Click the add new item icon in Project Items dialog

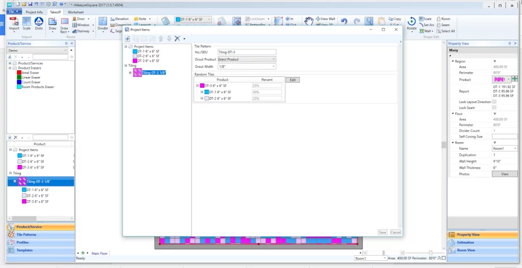(x=127, y=39)
